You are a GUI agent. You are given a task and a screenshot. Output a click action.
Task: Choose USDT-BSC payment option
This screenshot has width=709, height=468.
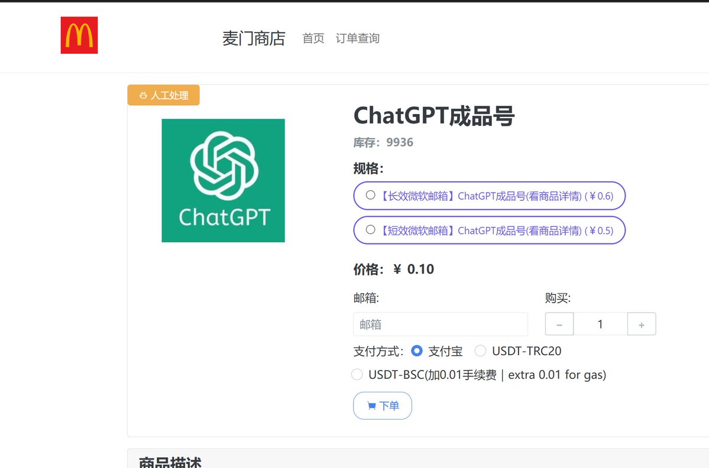(357, 375)
